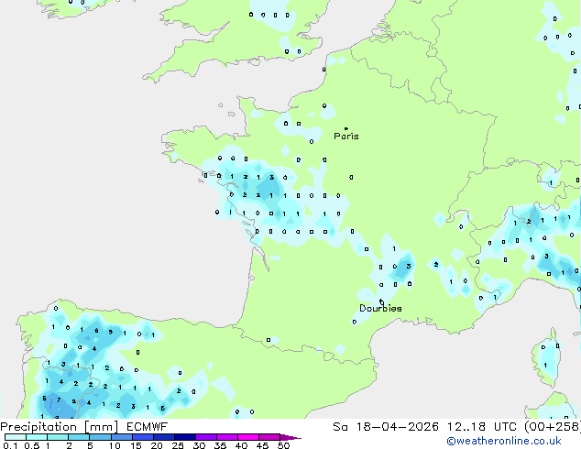Click the '12..18 UTC' time range

click(481, 427)
